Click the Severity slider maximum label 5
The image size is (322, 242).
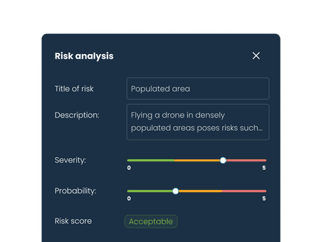(264, 168)
